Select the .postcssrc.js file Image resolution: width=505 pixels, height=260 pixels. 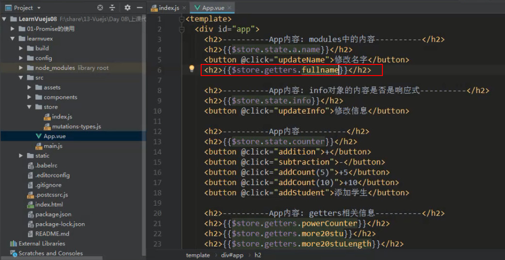[51, 195]
